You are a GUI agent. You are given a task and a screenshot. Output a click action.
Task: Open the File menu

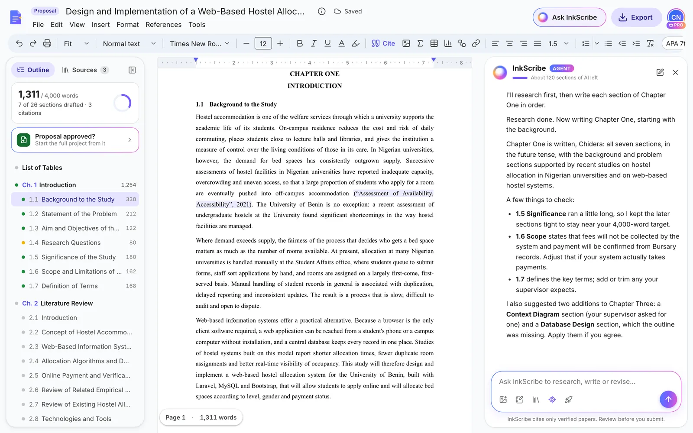(x=38, y=25)
